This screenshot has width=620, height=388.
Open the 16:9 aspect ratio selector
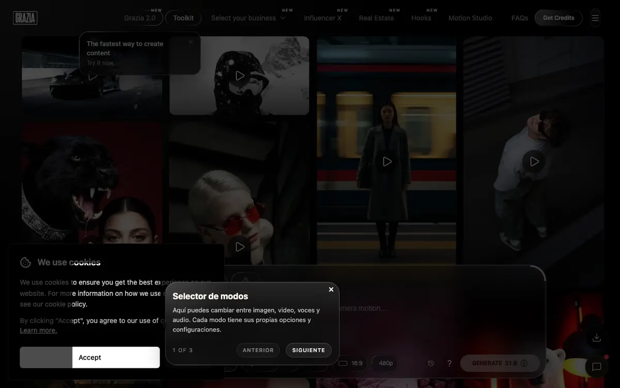351,363
